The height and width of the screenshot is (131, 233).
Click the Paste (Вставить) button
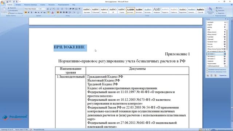point(4,10)
